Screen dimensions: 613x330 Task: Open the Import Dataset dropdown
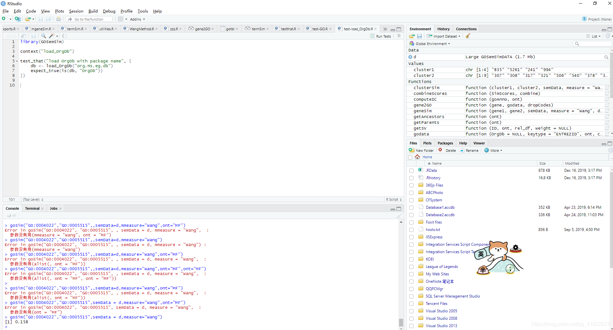pyautogui.click(x=444, y=36)
